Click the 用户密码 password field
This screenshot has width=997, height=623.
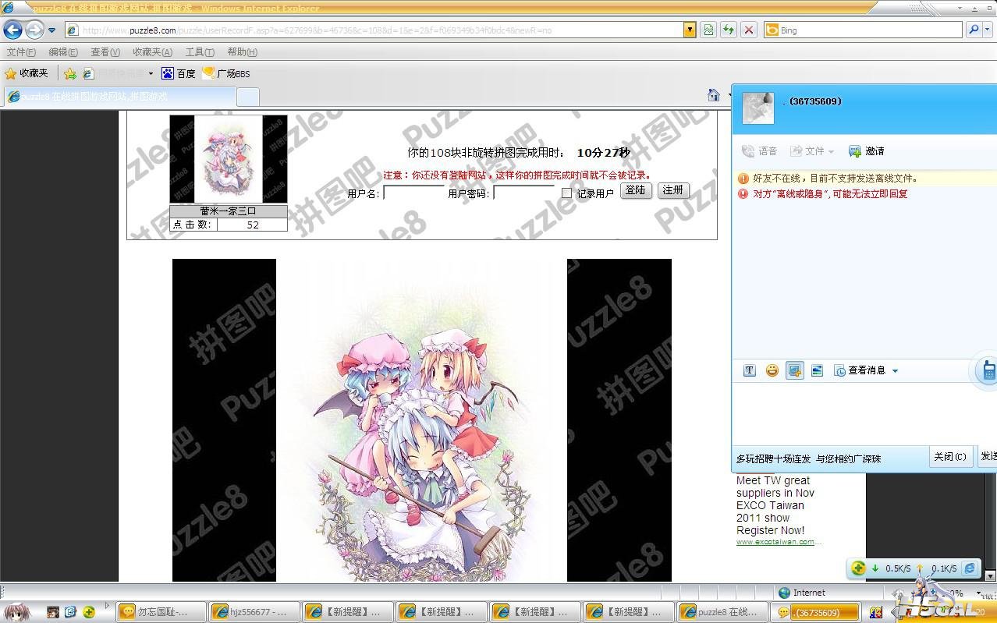tap(524, 193)
